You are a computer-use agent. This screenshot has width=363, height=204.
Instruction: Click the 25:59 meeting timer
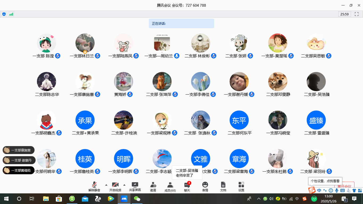(345, 14)
